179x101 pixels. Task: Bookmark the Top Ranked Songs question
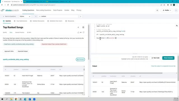[83, 27]
